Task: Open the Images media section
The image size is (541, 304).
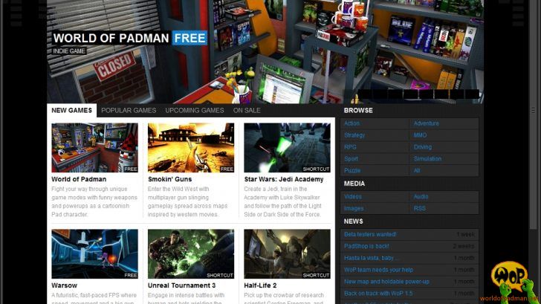Action: [354, 208]
